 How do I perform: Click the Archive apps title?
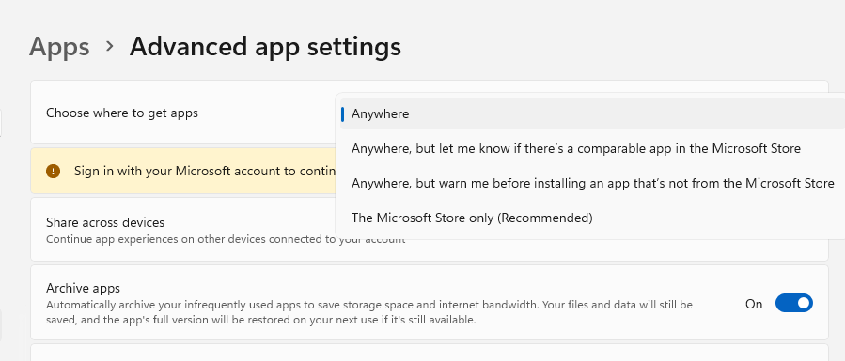(x=83, y=288)
